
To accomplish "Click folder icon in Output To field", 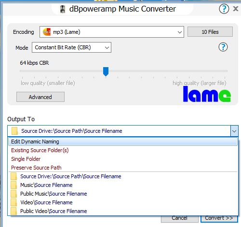I will pos(14,131).
